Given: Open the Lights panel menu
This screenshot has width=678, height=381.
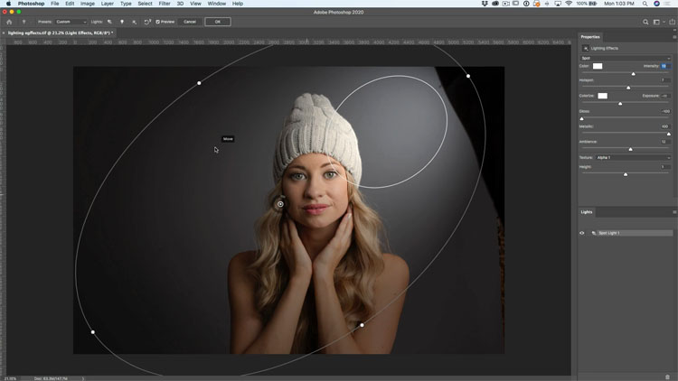Looking at the screenshot, I should click(x=674, y=212).
